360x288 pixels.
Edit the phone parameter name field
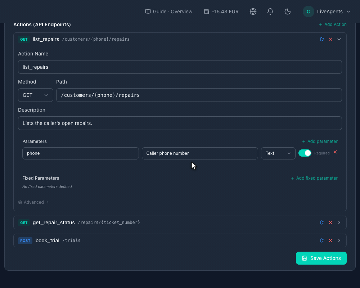81,153
